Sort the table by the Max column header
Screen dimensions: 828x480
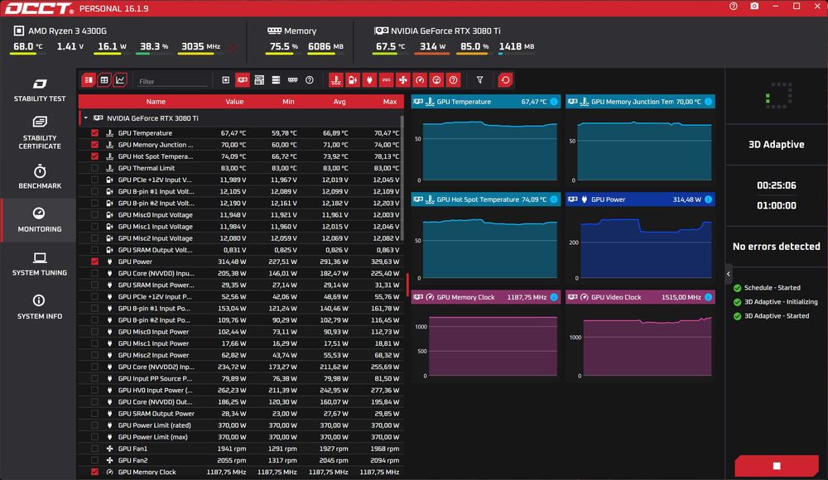(390, 102)
